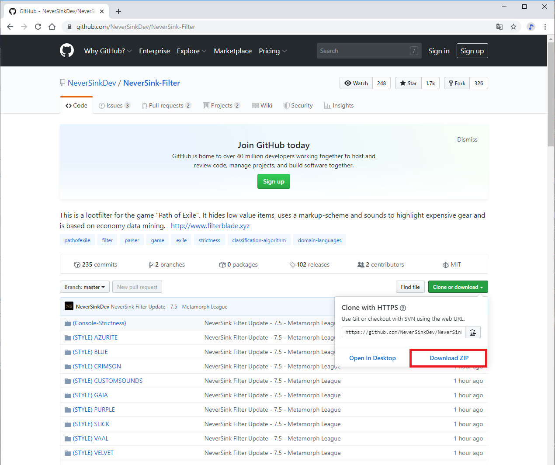Click the NeverSinkDev avatar thumbnail

(69, 306)
